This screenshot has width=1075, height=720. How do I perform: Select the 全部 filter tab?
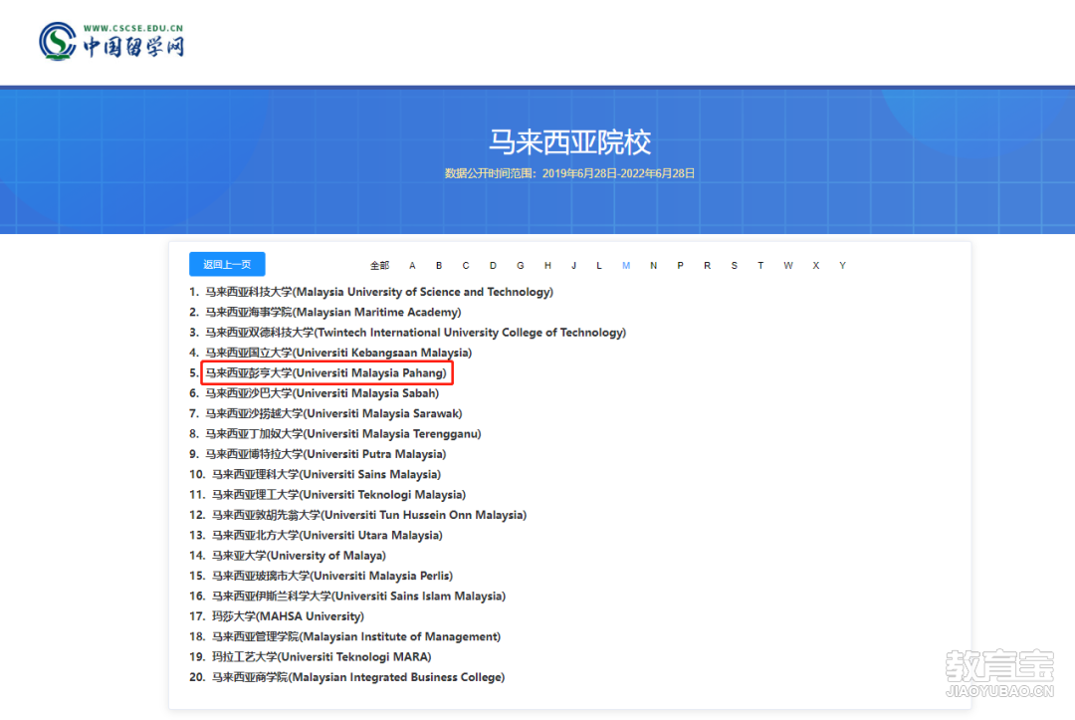pyautogui.click(x=379, y=265)
